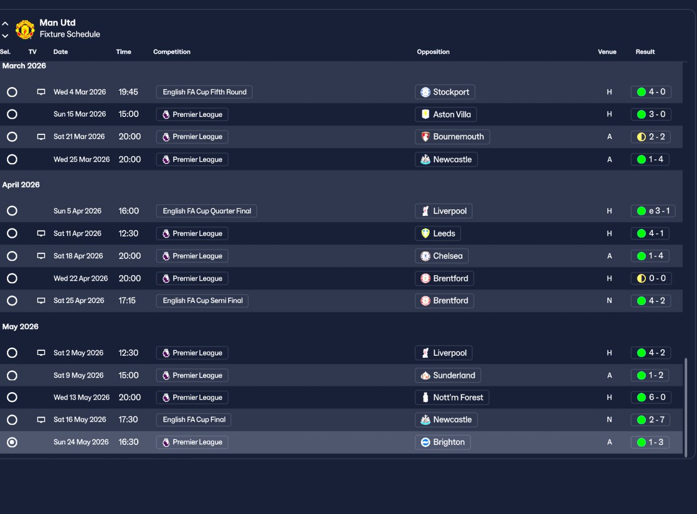Open Newcastle in the FA Cup Final row
Screen dimensions: 697x514
tap(447, 419)
